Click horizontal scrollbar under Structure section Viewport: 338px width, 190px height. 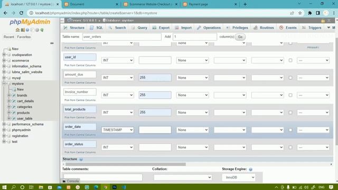126,164
